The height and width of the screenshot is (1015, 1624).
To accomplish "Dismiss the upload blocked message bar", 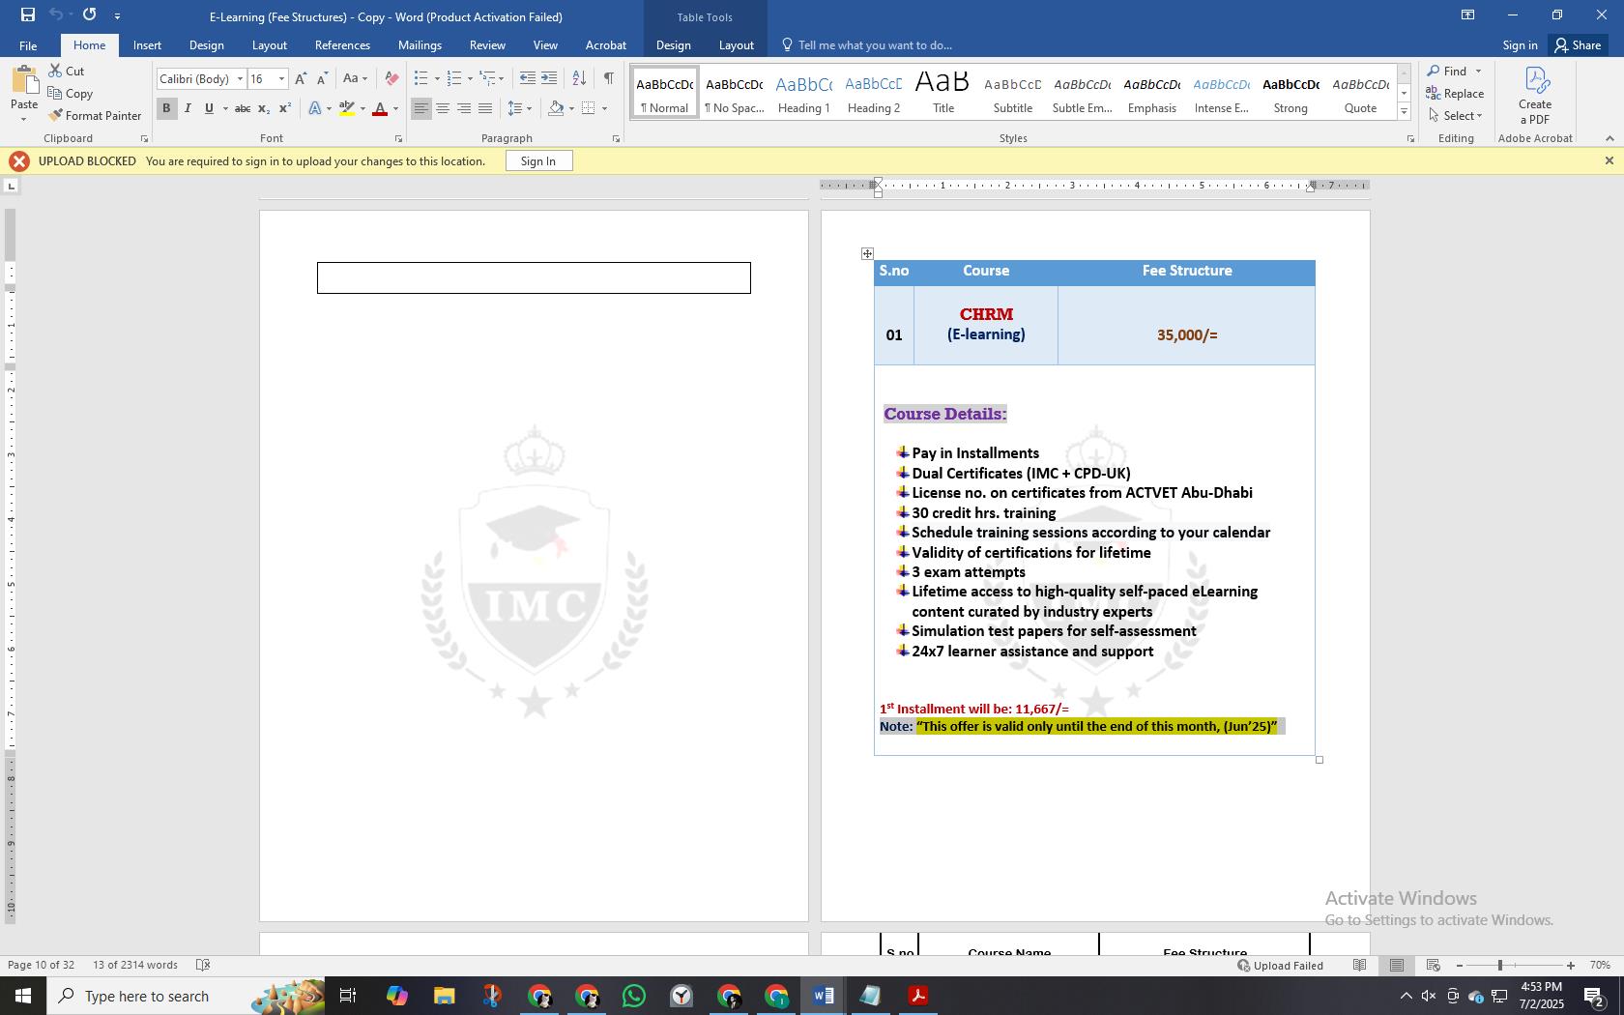I will point(1609,160).
